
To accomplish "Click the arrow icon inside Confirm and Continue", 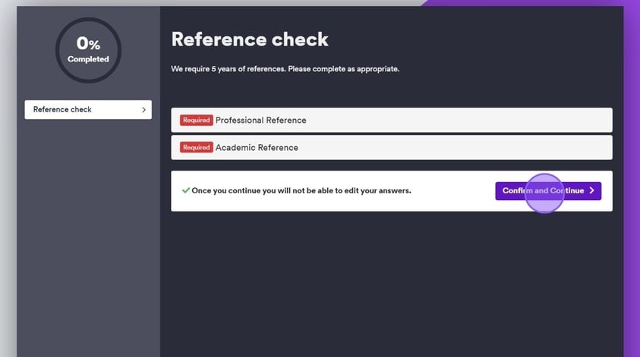I will coord(591,191).
